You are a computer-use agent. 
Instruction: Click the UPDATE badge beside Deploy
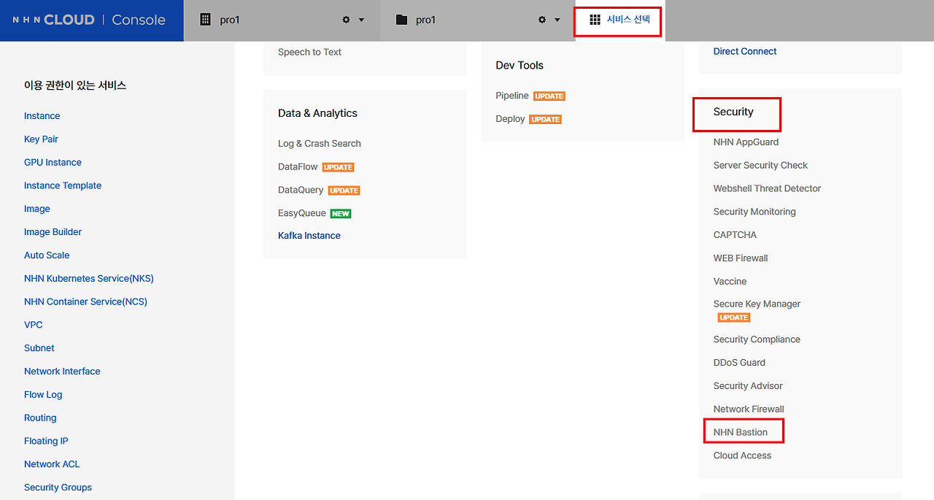pyautogui.click(x=546, y=120)
